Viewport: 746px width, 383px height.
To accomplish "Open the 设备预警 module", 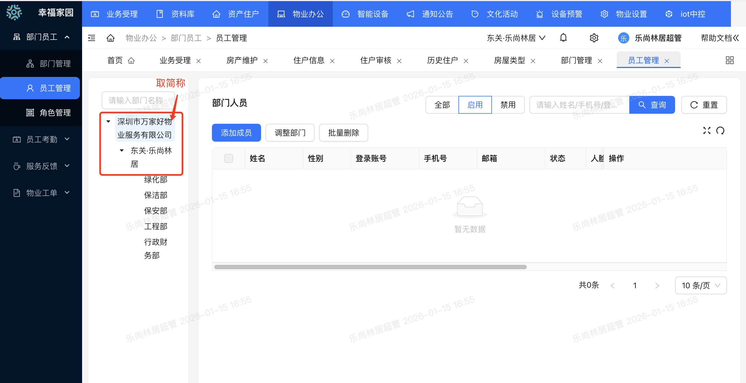I will [567, 14].
